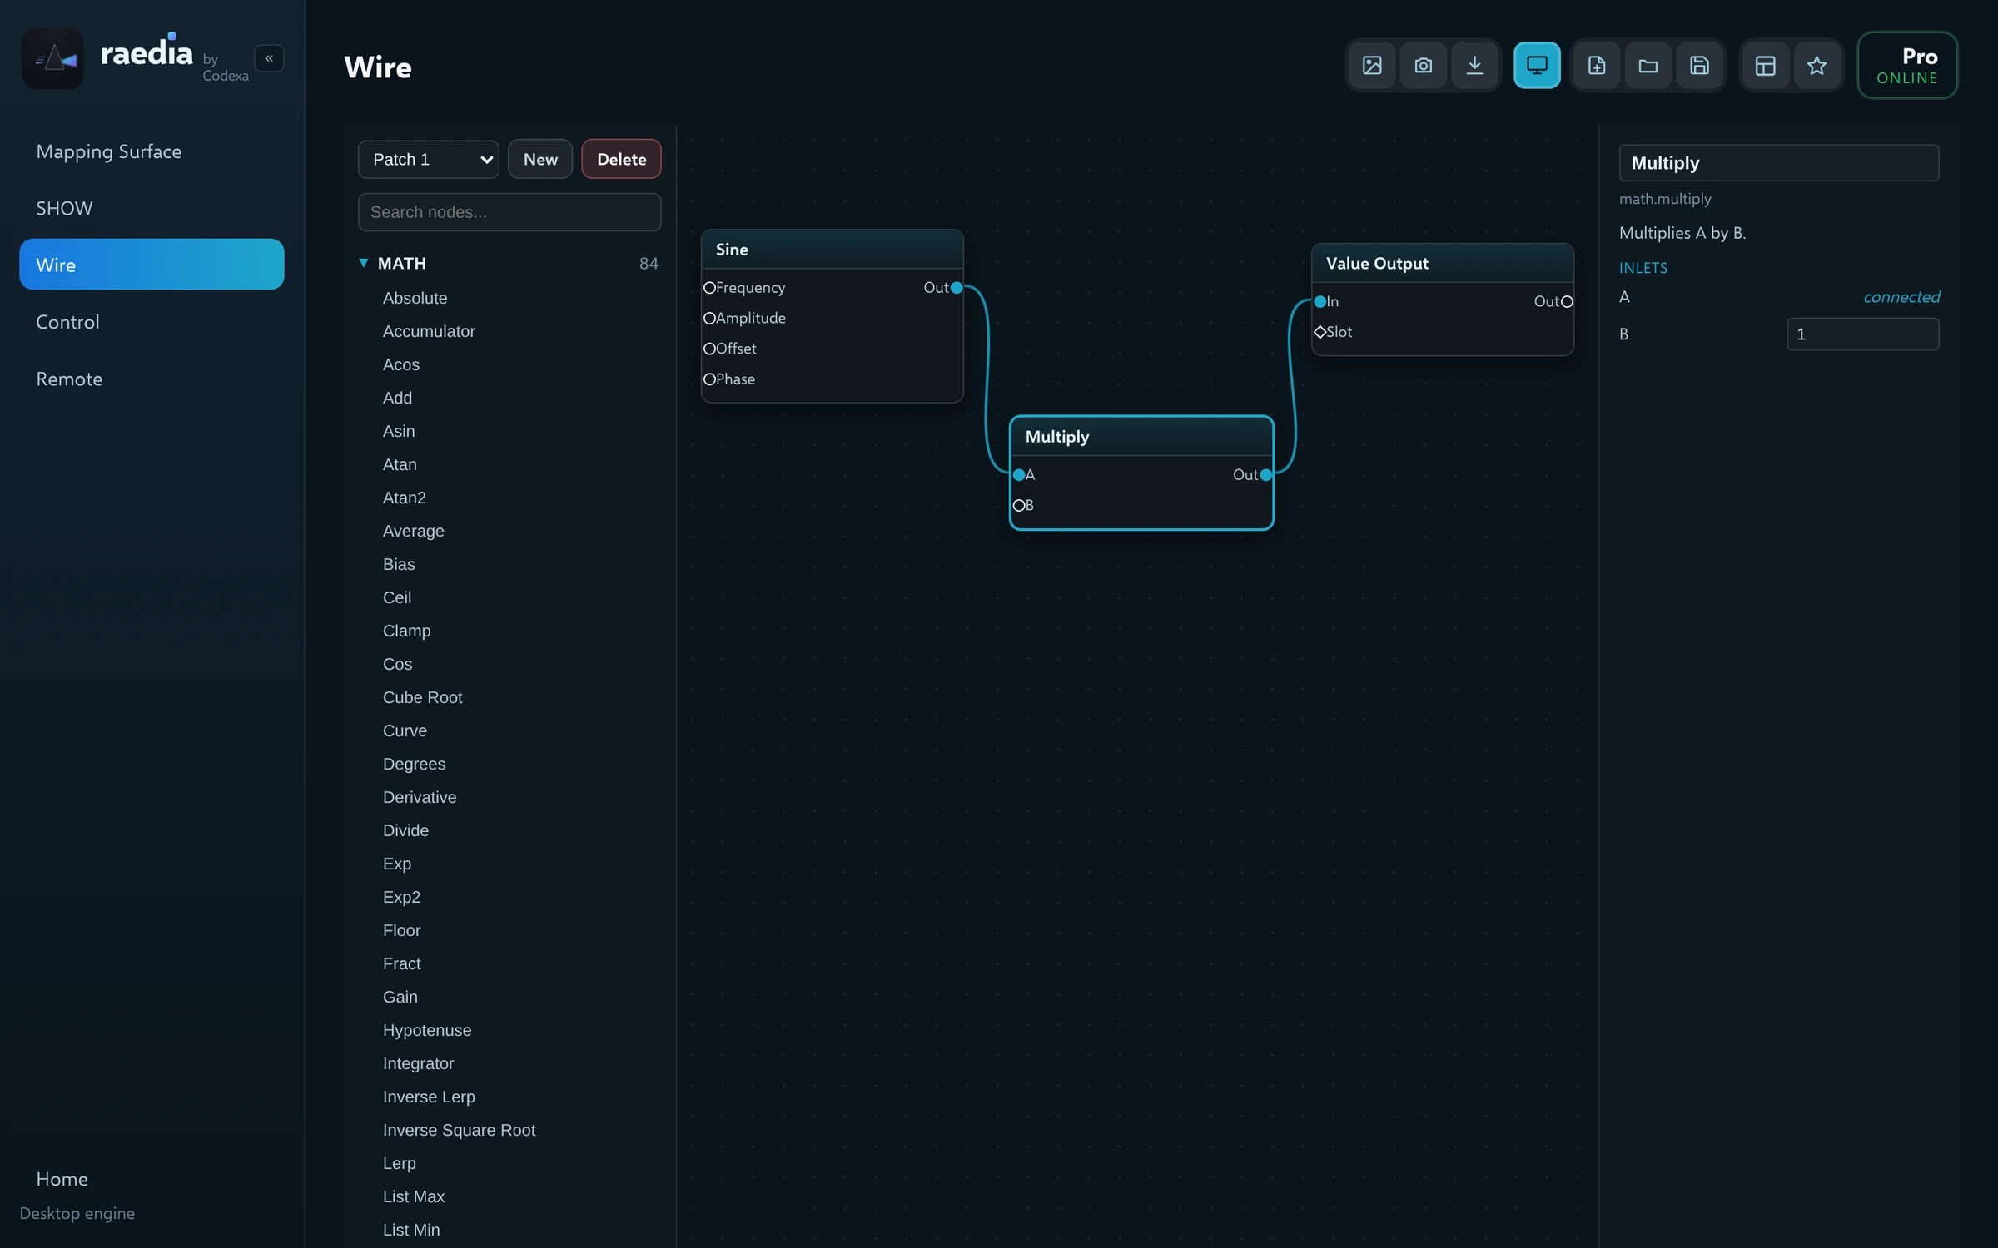
Task: Collapse the sidebar with the chevron
Action: click(x=269, y=58)
